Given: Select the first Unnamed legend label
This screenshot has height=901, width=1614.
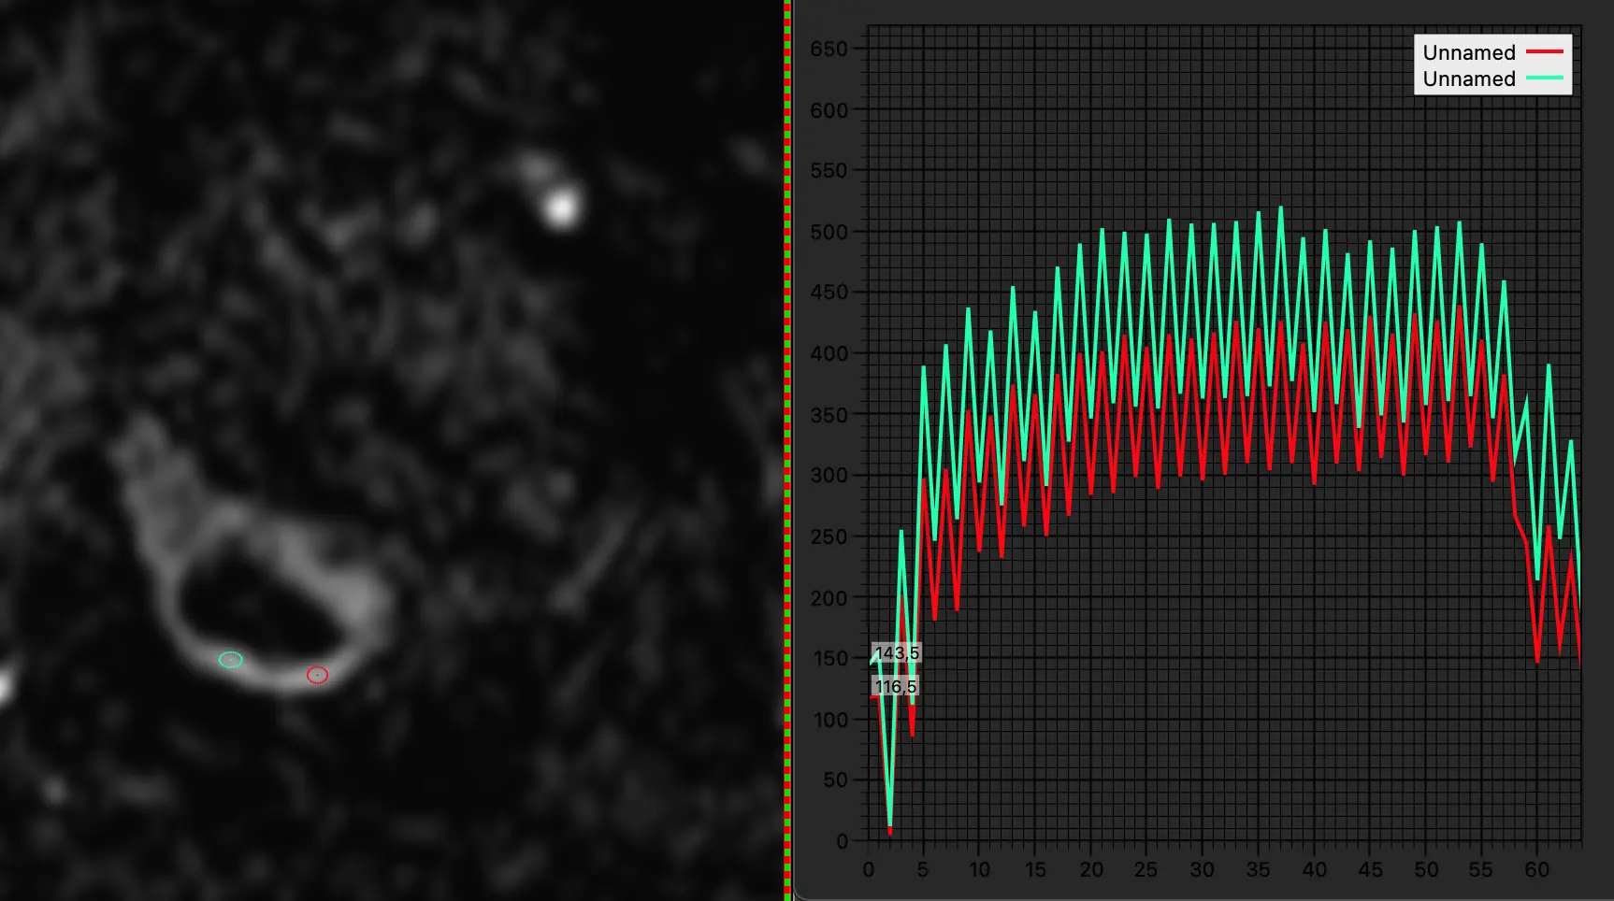Looking at the screenshot, I should pos(1469,52).
